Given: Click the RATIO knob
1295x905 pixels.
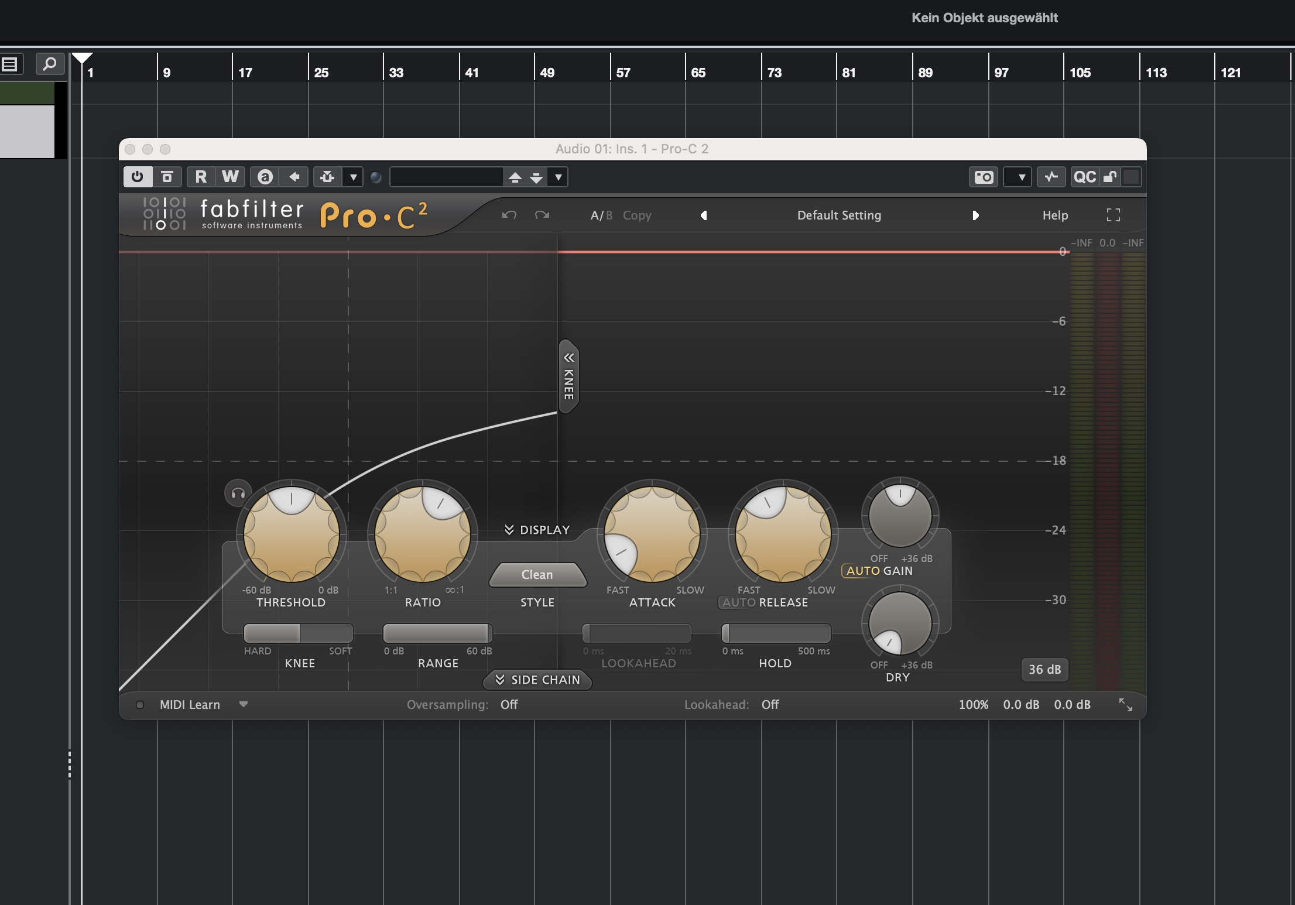Looking at the screenshot, I should [x=422, y=534].
